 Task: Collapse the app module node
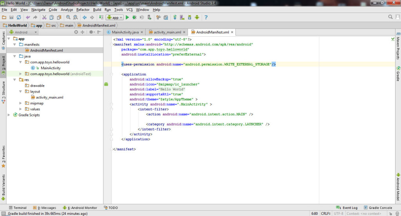pyautogui.click(x=9, y=39)
